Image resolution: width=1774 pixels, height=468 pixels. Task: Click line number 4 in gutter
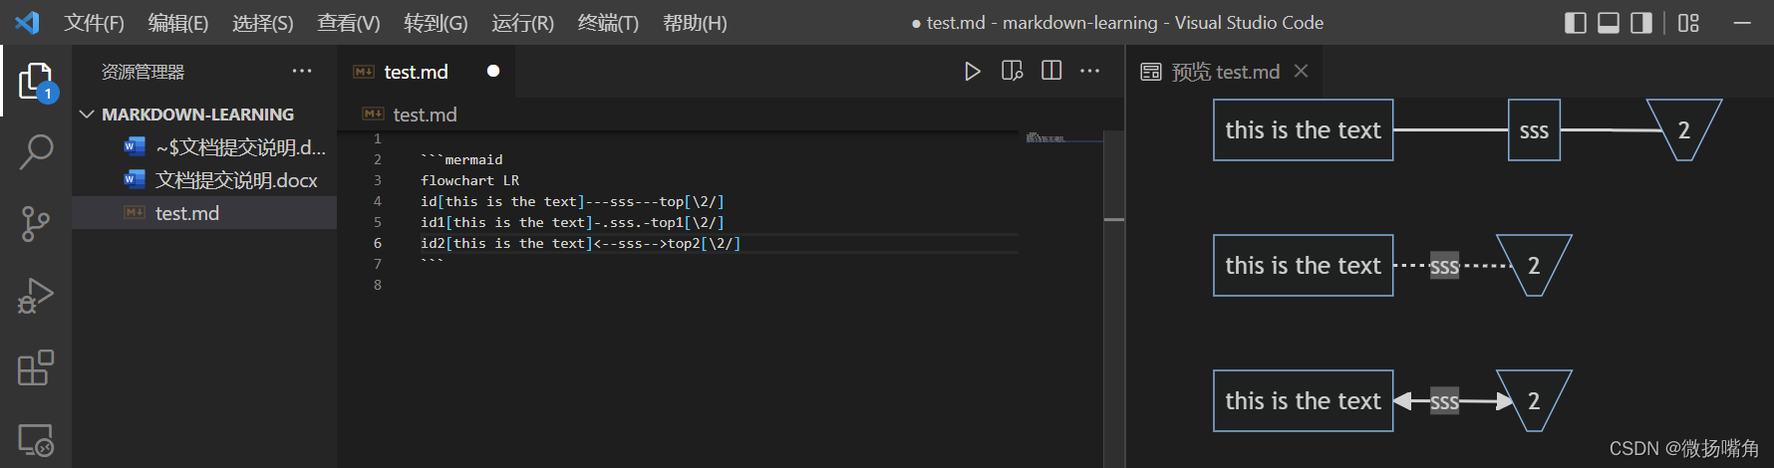378,201
